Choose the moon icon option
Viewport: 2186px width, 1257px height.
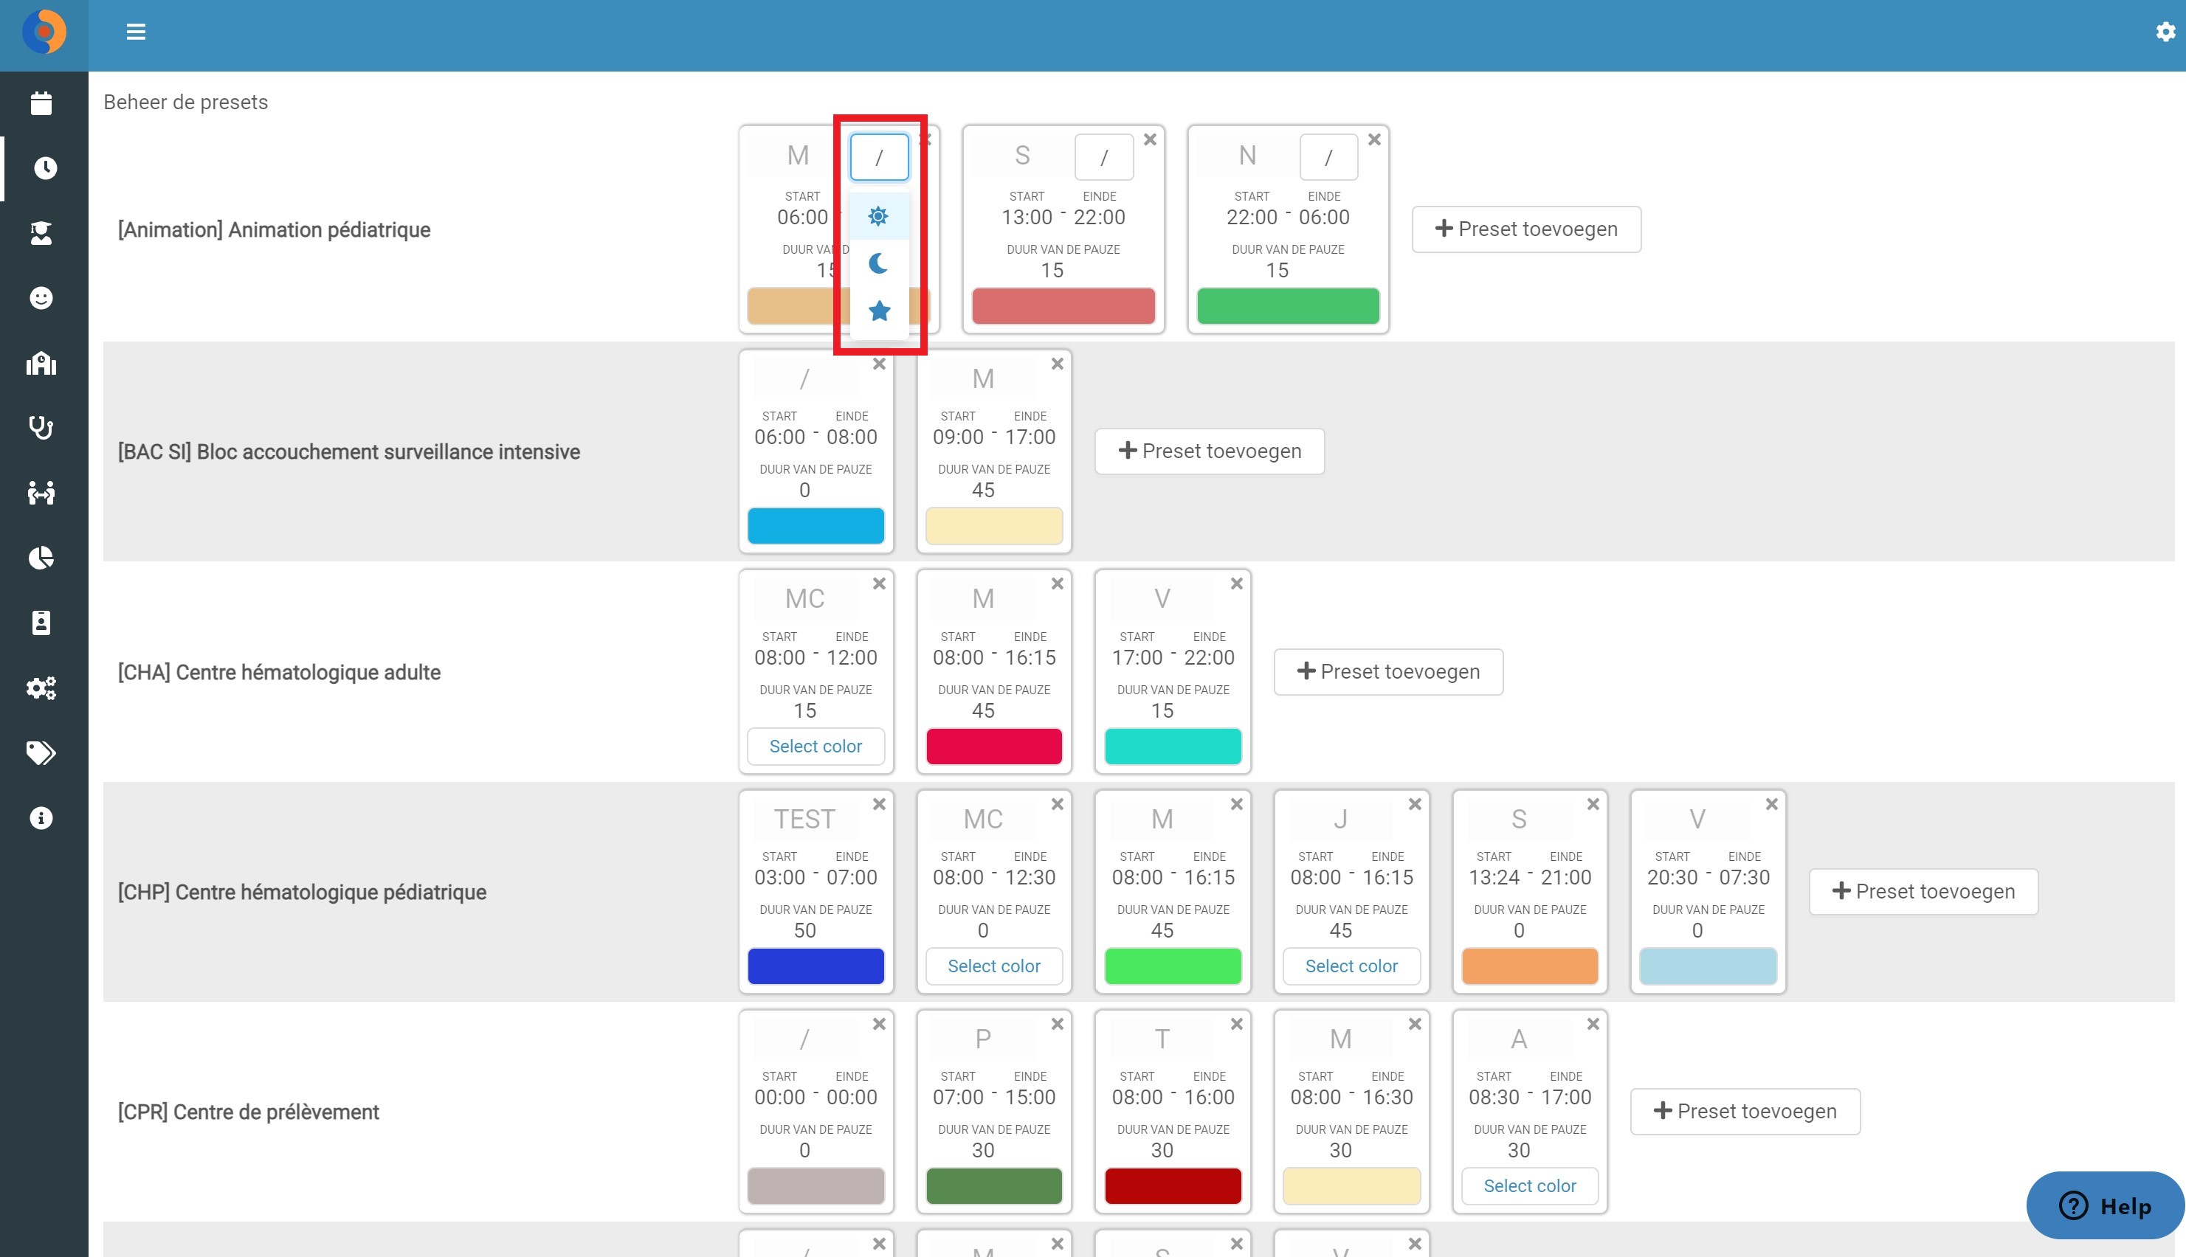coord(878,263)
